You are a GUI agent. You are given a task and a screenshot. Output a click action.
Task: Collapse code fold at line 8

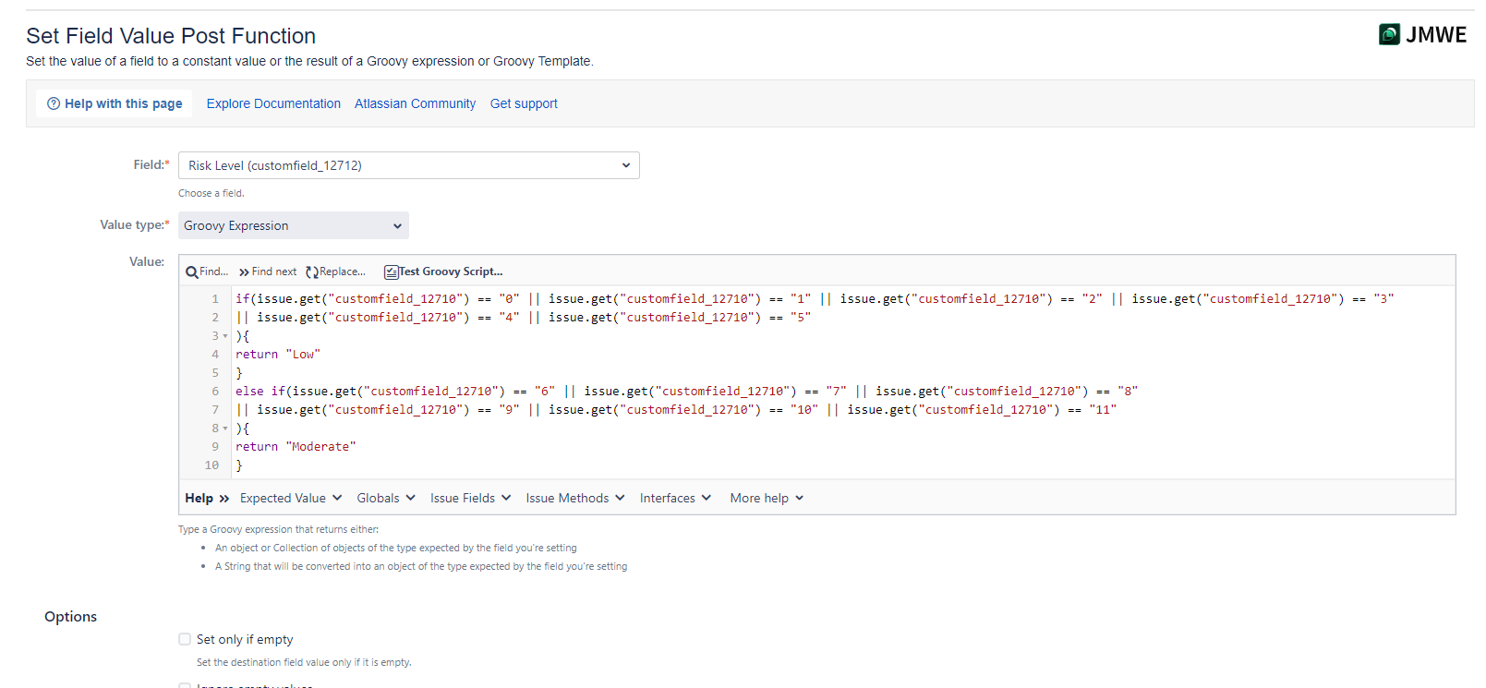point(224,428)
